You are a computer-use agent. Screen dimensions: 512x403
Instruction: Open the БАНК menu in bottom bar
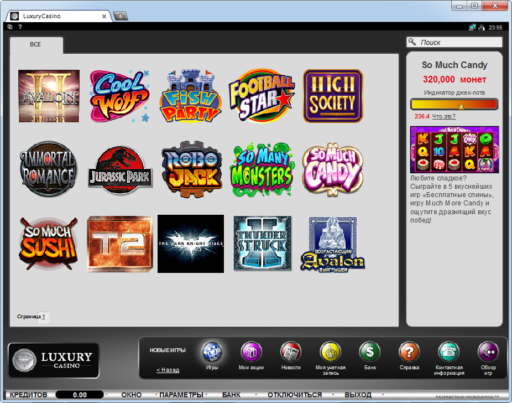tap(231, 395)
